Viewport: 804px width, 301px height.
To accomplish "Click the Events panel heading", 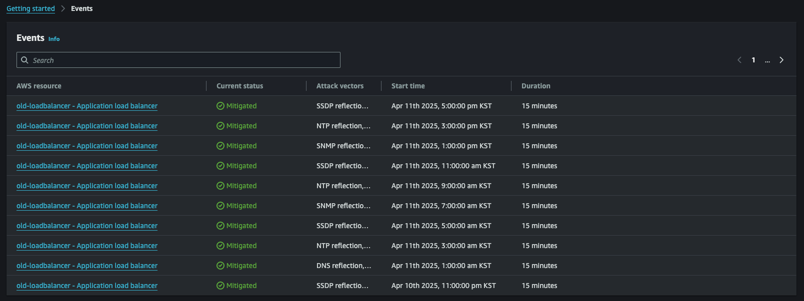I will click(x=30, y=38).
